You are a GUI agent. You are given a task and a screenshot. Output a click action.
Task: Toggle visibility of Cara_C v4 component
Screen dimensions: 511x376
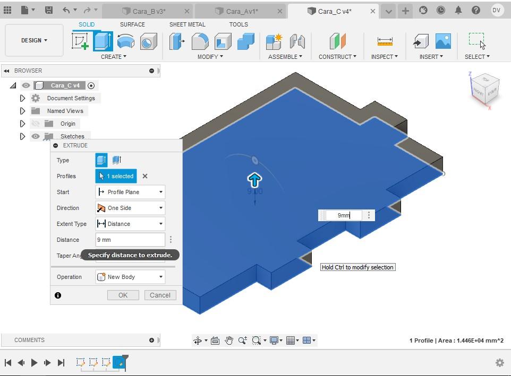point(25,85)
